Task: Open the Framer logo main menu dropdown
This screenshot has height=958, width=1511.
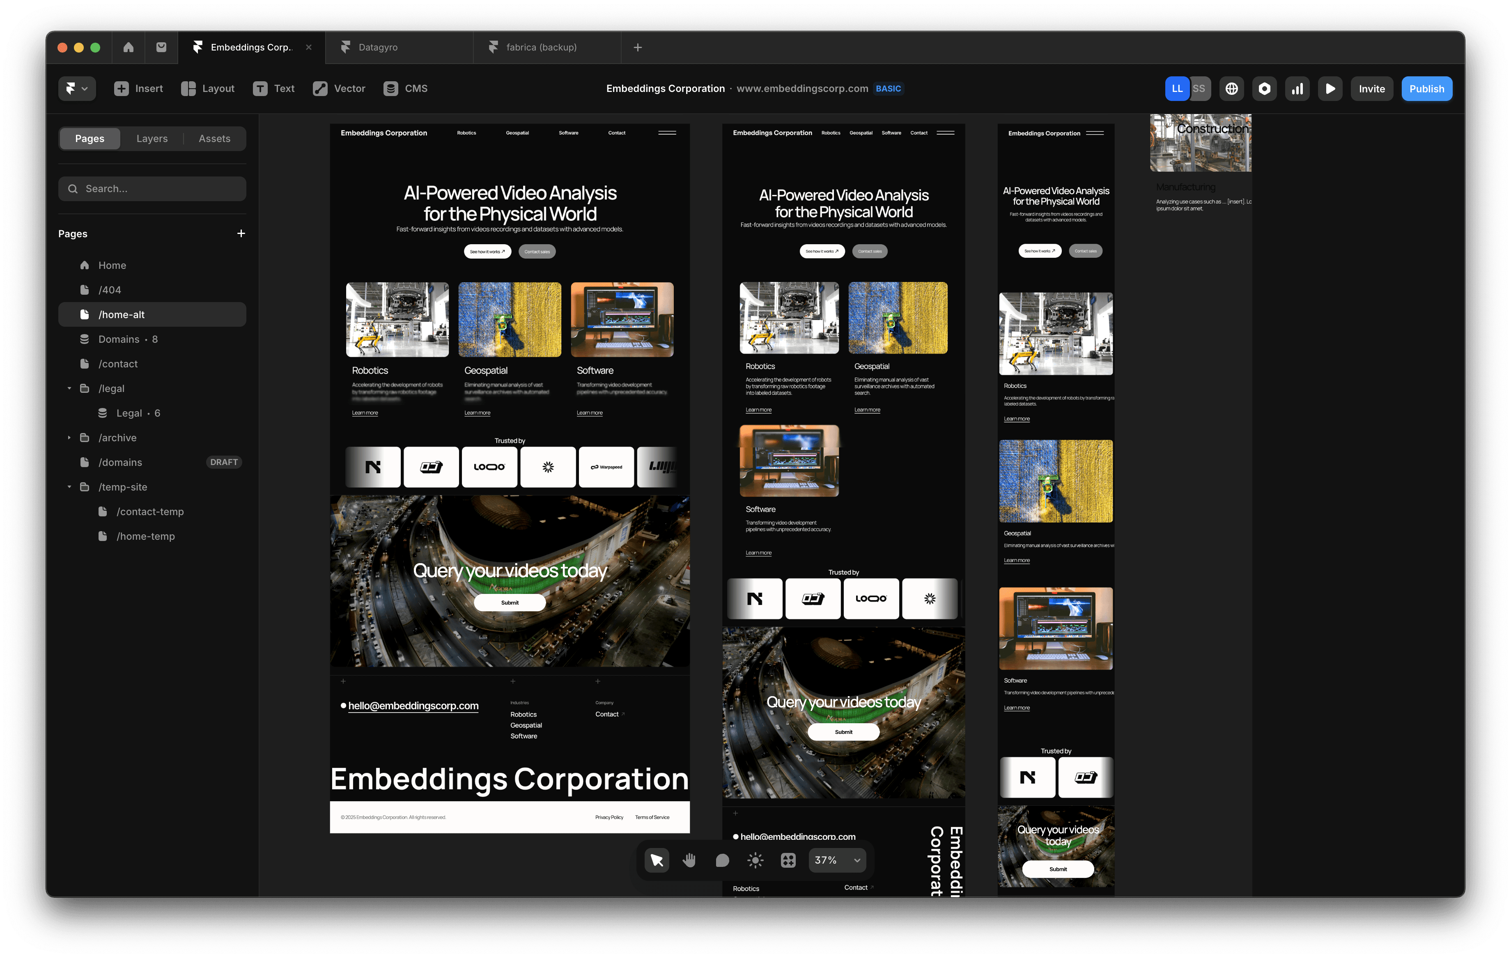Action: tap(77, 89)
